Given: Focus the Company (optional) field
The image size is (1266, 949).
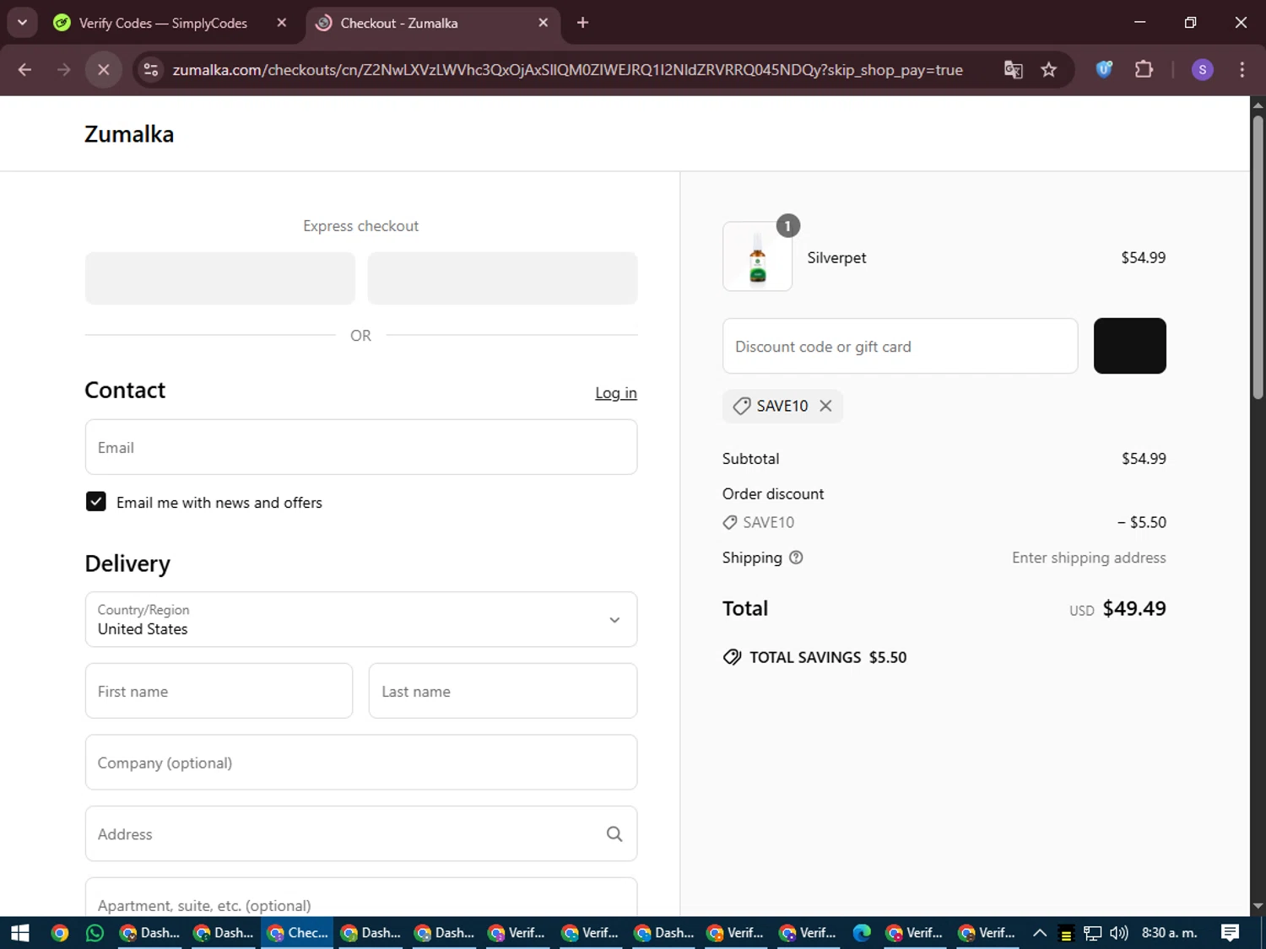Looking at the screenshot, I should [361, 763].
